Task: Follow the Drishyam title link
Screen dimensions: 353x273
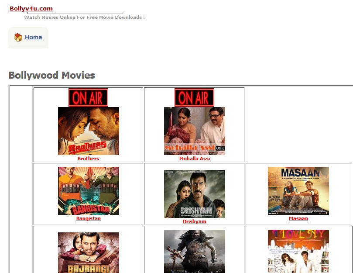Action: click(x=195, y=221)
